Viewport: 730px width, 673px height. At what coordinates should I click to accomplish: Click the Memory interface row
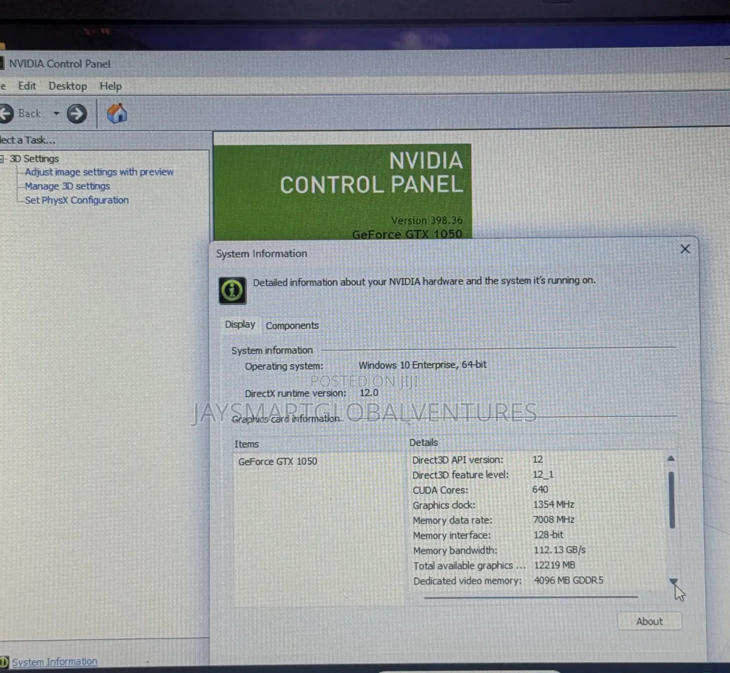488,535
